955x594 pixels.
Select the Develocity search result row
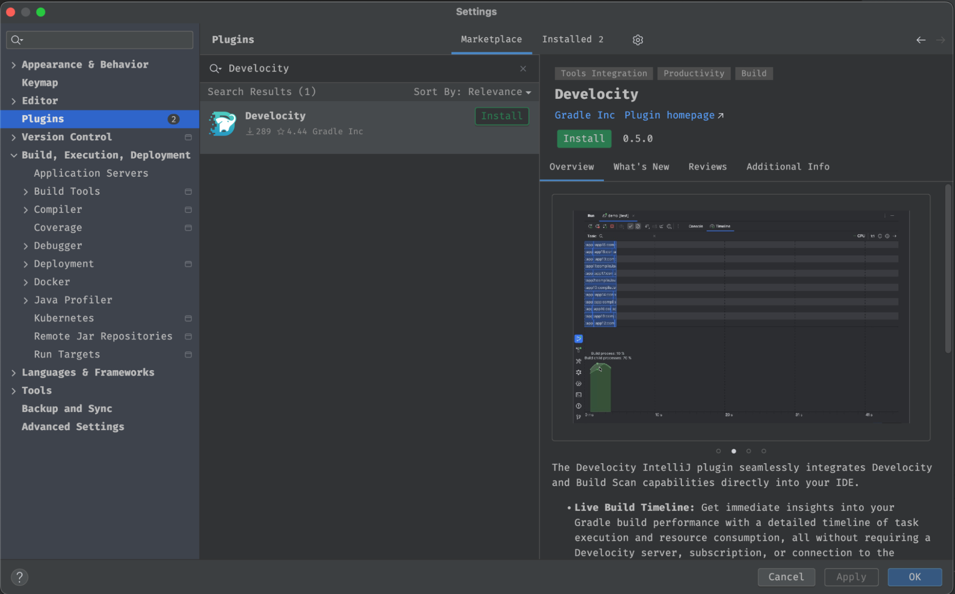369,127
